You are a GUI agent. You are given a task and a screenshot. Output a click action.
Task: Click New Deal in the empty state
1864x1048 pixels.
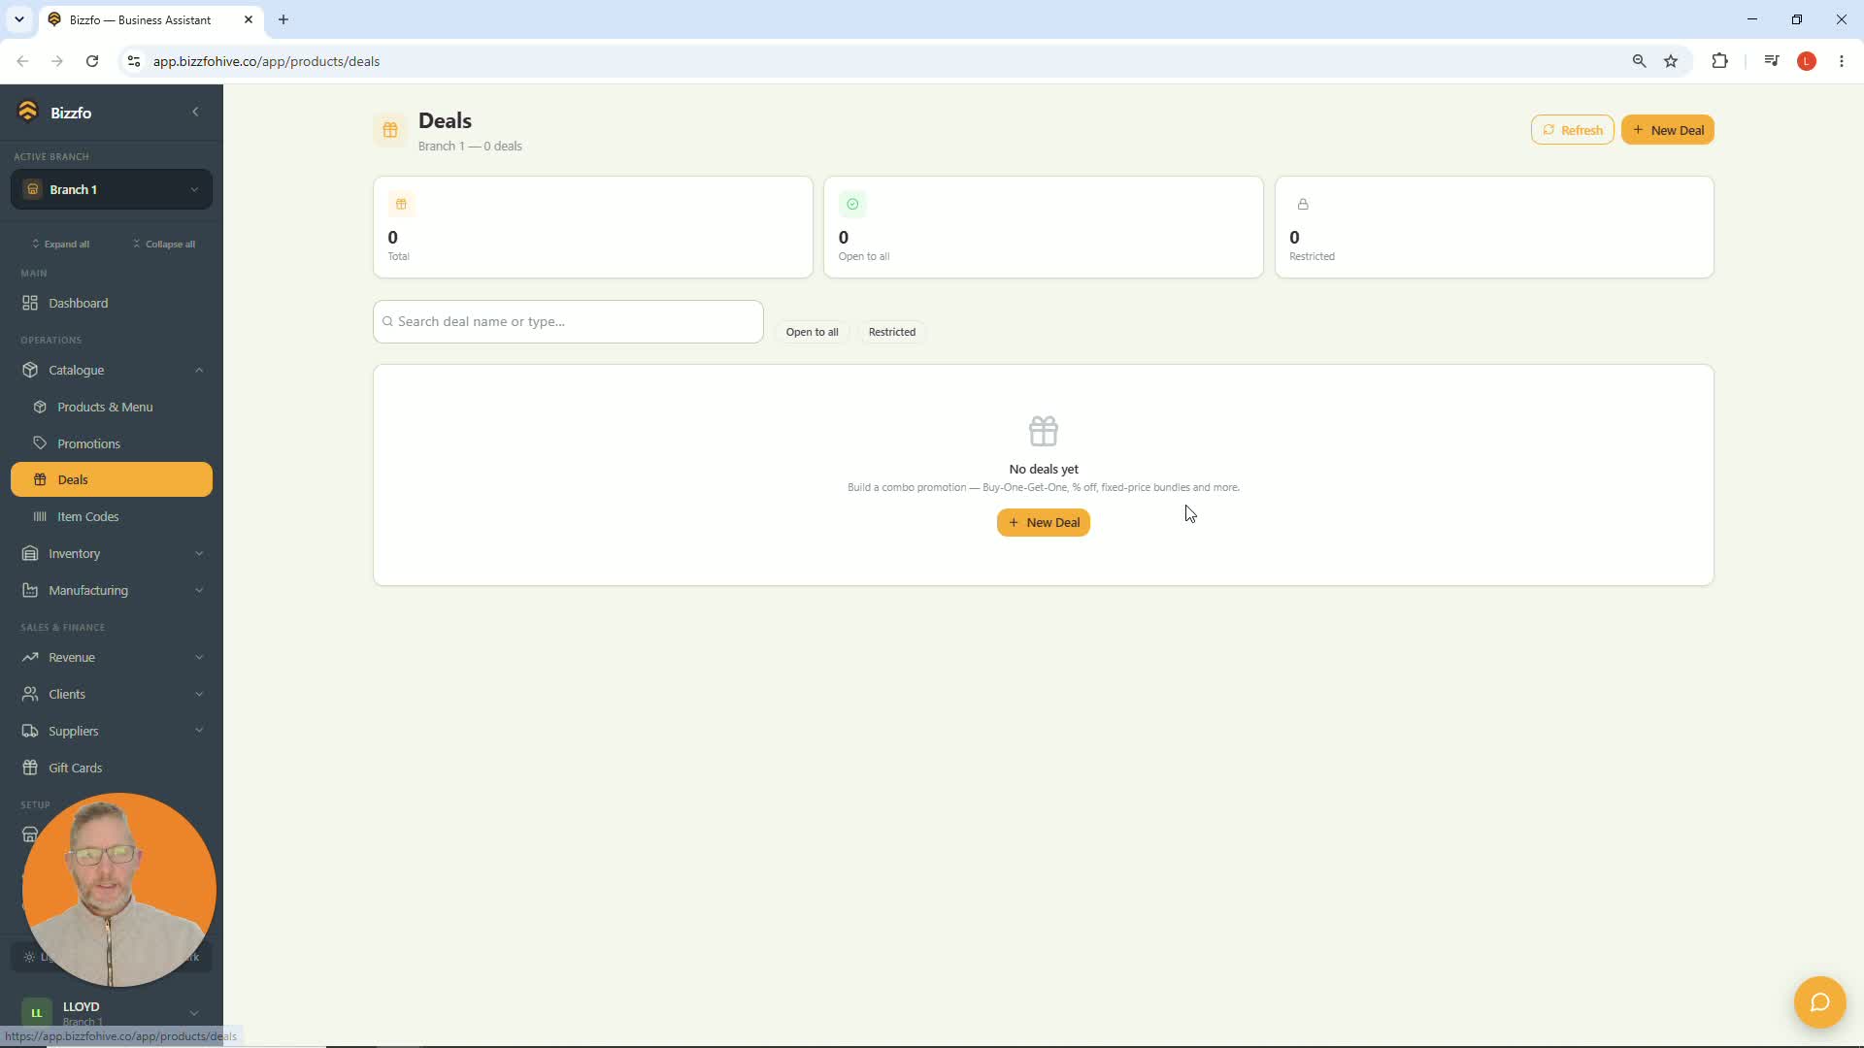(1043, 523)
